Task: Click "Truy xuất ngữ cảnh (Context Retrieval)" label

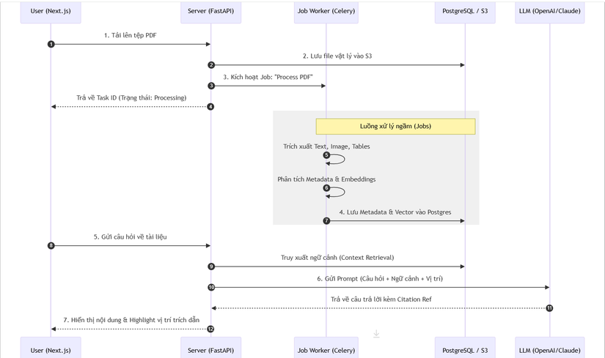Action: [337, 258]
